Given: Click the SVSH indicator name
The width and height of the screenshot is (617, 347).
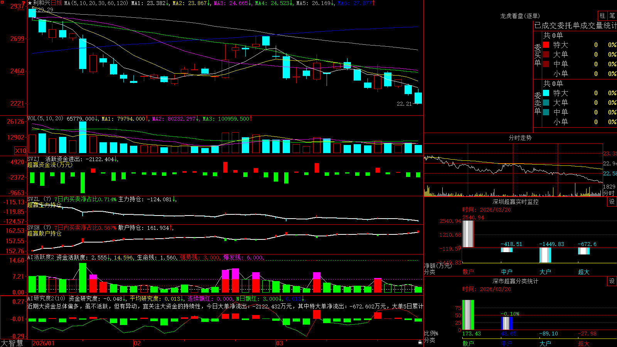Looking at the screenshot, I should pyautogui.click(x=34, y=228).
